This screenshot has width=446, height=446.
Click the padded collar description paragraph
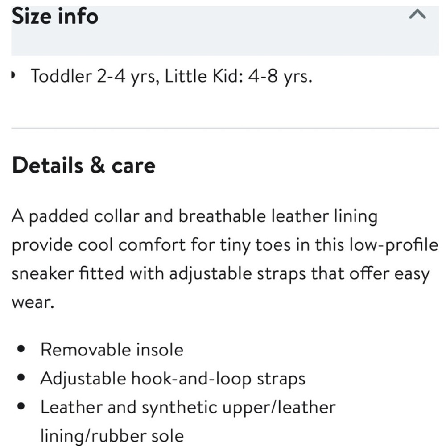tap(225, 259)
